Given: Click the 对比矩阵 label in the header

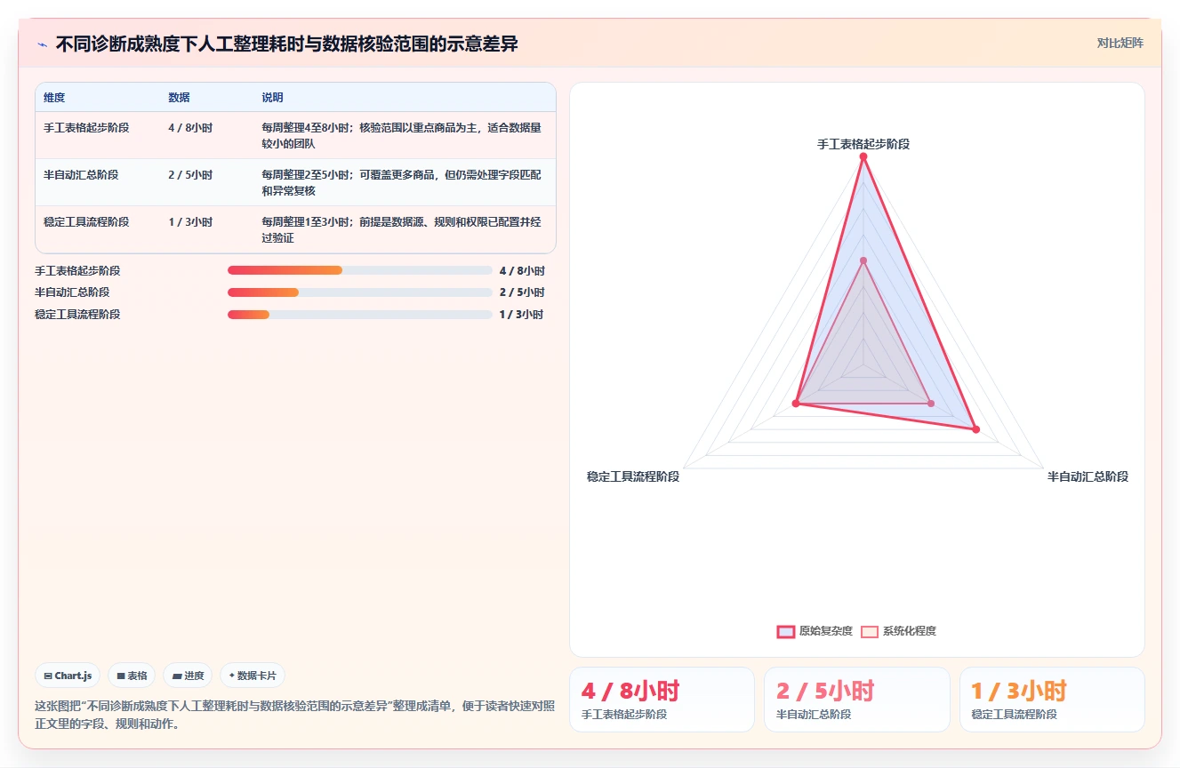Looking at the screenshot, I should 1120,43.
